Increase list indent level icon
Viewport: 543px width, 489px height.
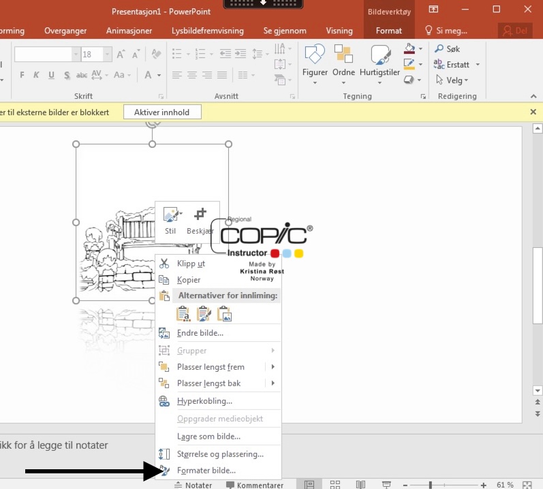241,54
